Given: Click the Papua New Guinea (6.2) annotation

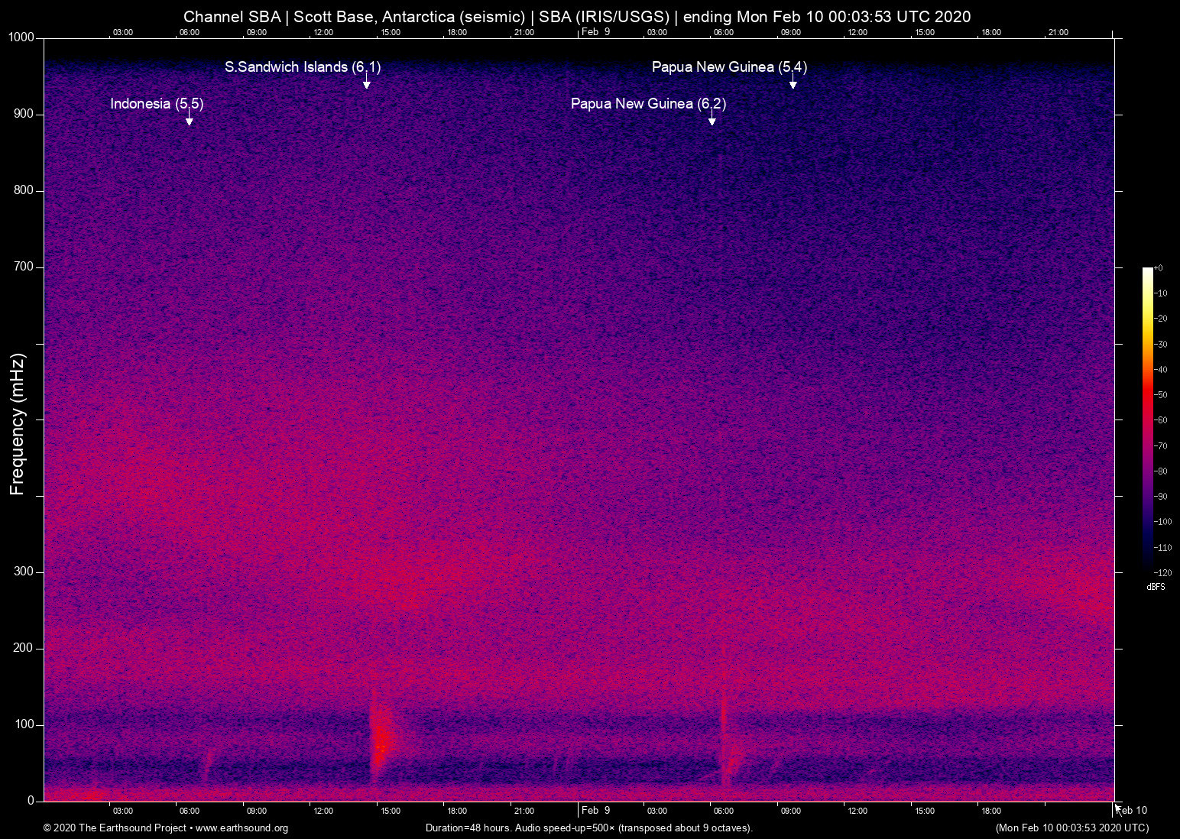Looking at the screenshot, I should [x=648, y=104].
